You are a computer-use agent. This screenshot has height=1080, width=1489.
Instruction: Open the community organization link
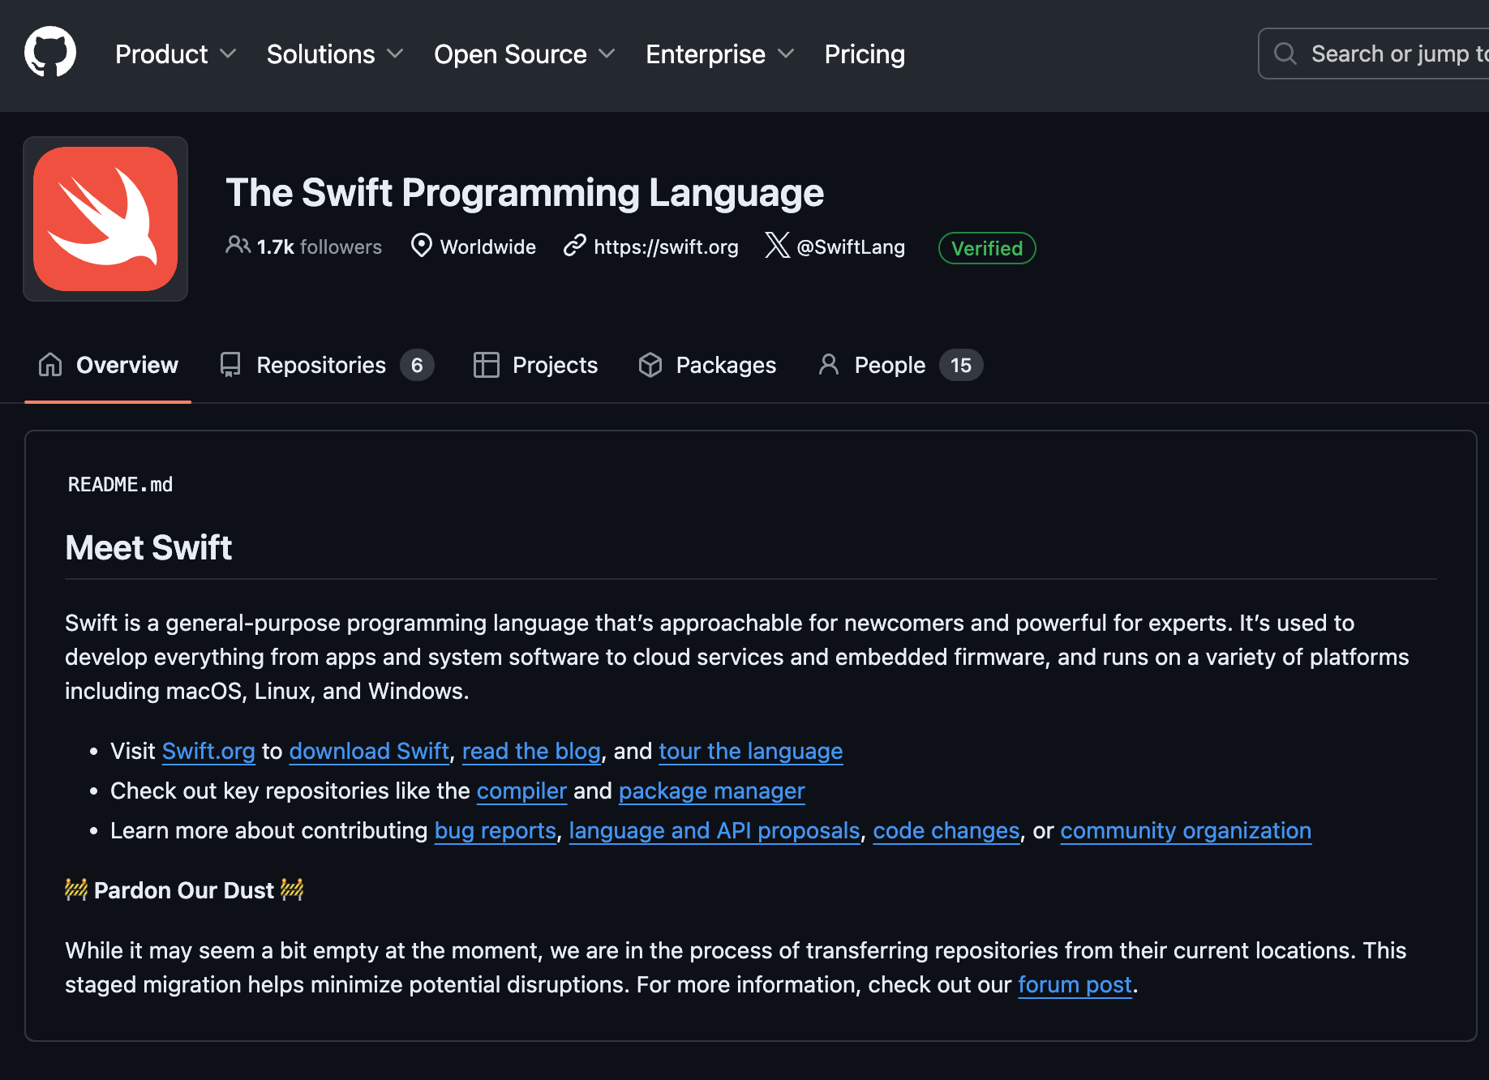click(1186, 830)
